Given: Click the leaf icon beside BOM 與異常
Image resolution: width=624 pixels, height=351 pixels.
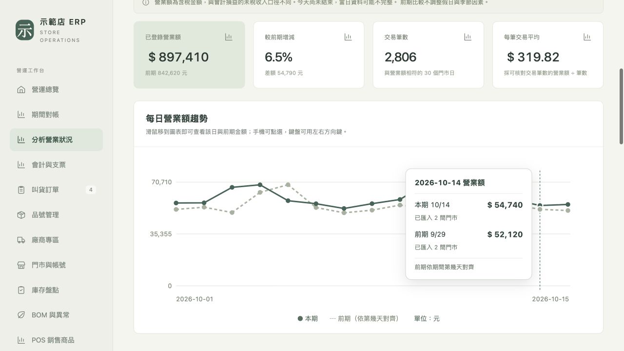Looking at the screenshot, I should pyautogui.click(x=21, y=315).
